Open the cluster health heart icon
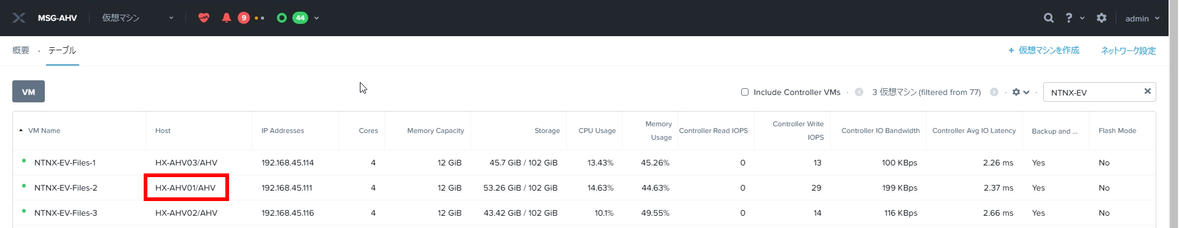The width and height of the screenshot is (1179, 228). 204,18
